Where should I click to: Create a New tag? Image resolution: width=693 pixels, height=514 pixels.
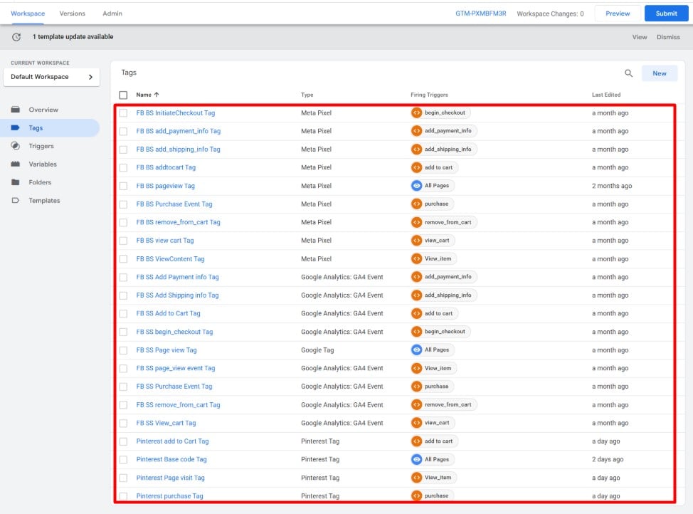[659, 73]
